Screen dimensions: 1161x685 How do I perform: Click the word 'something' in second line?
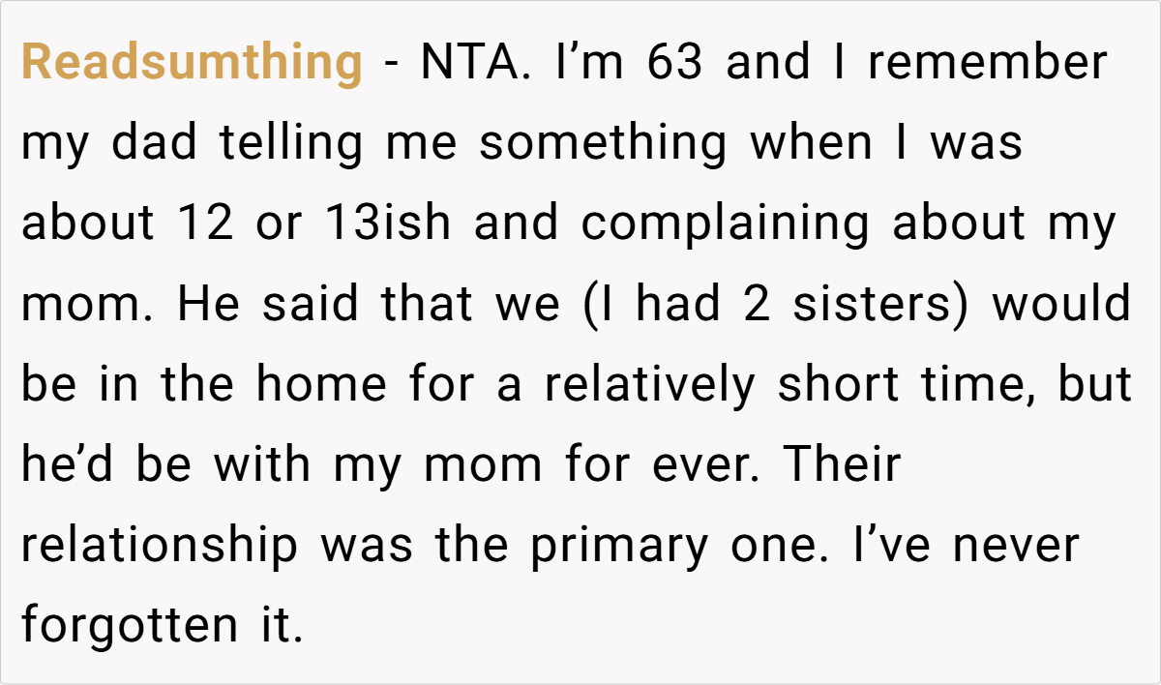pos(603,144)
